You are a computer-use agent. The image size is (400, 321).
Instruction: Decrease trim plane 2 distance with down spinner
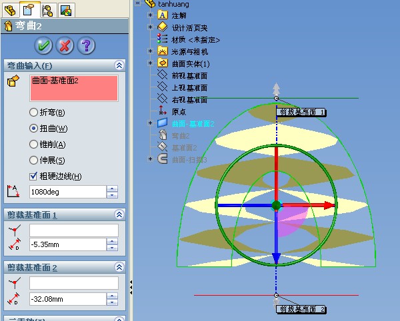tap(112, 302)
